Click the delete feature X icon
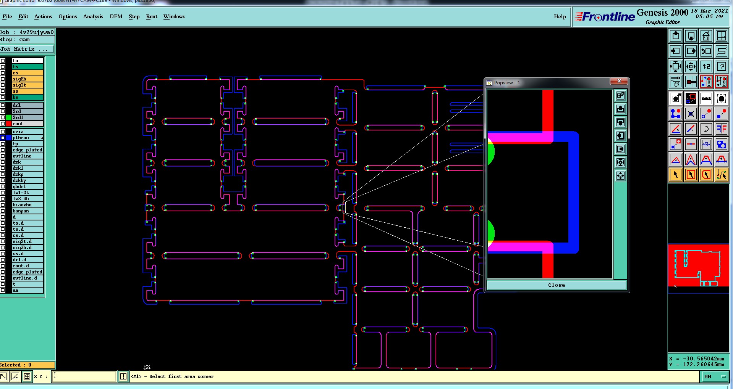Screen dimensions: 733x389 (691, 114)
